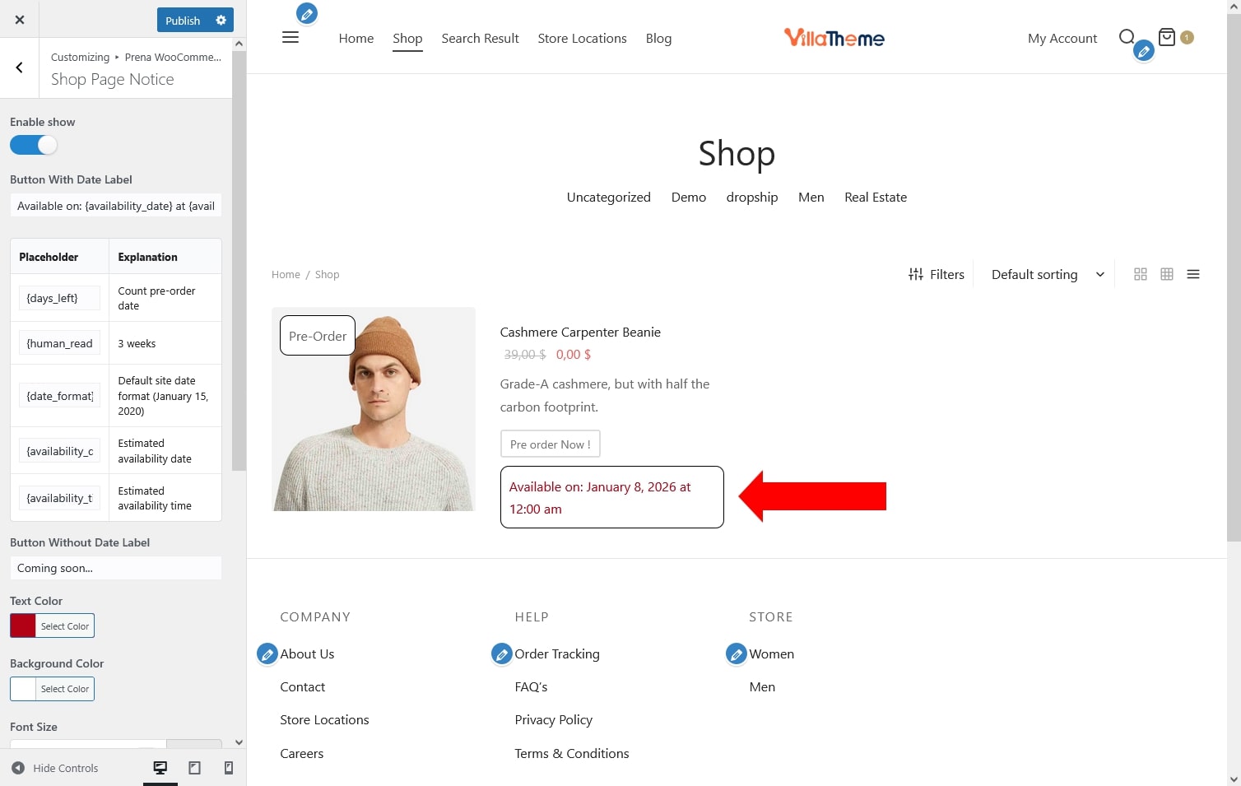Toggle the Enable show switch
1241x786 pixels.
[34, 146]
